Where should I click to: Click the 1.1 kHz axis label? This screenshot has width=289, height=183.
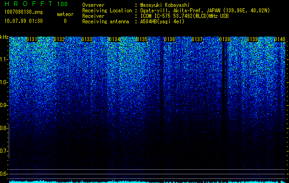4,59
